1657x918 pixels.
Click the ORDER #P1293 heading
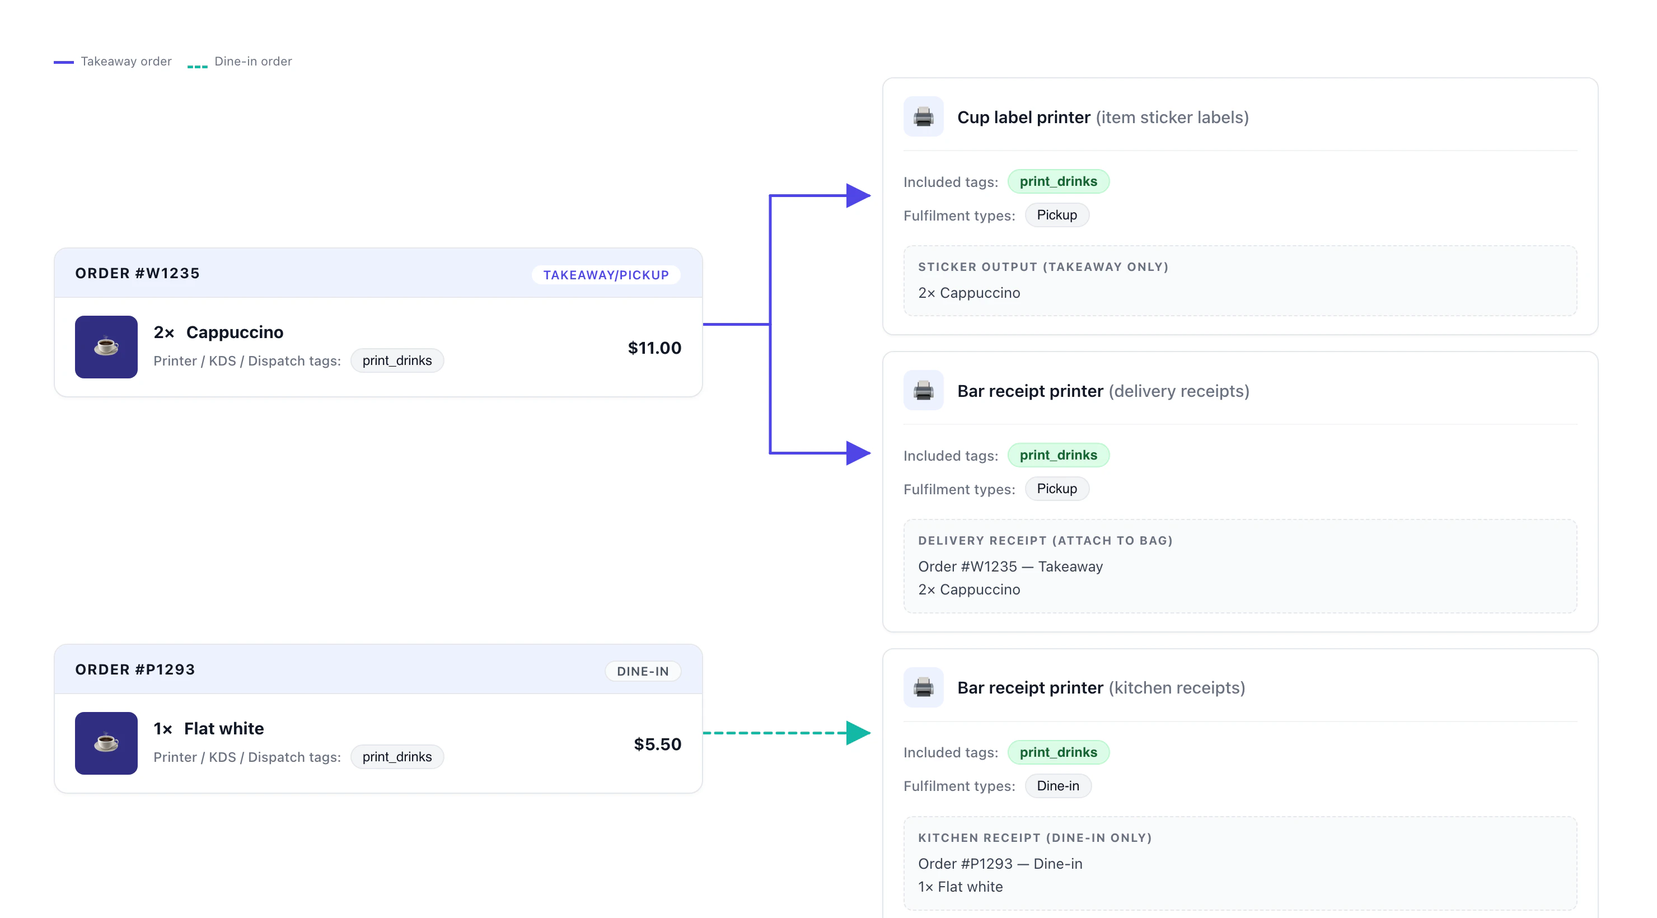pos(135,669)
